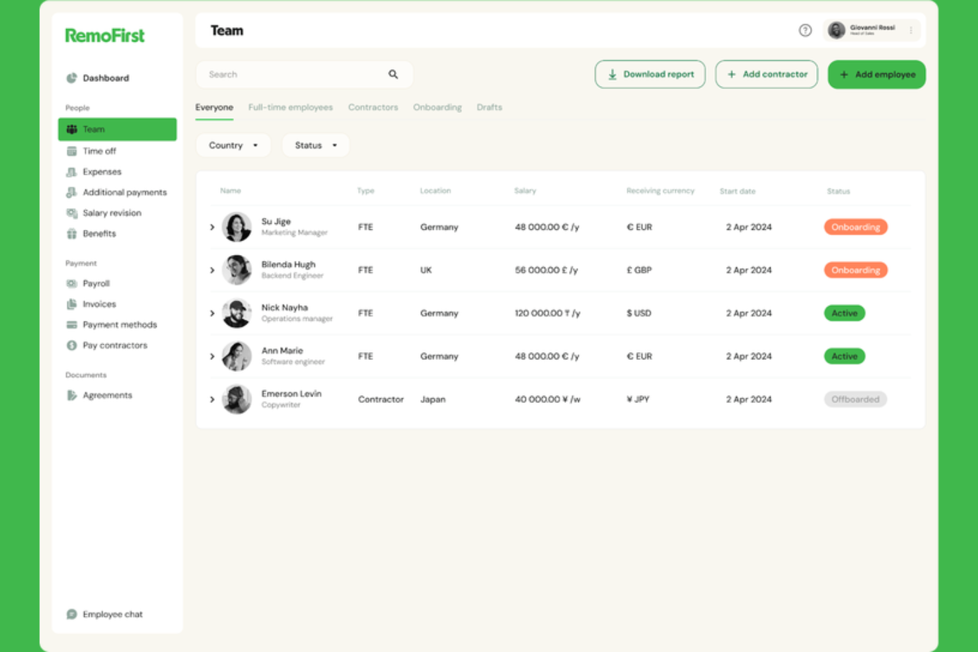Open the help question mark icon
Screen dimensions: 978x652
pos(805,30)
